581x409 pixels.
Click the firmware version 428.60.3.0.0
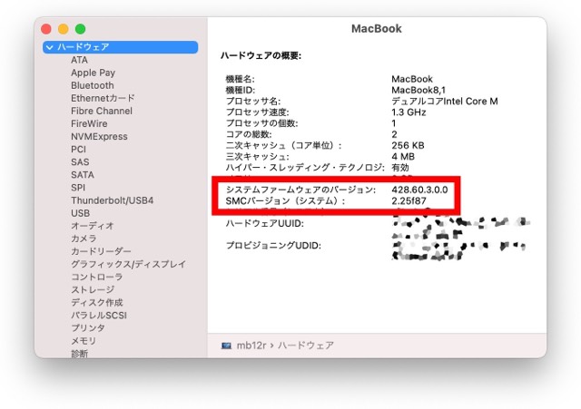[x=419, y=190]
